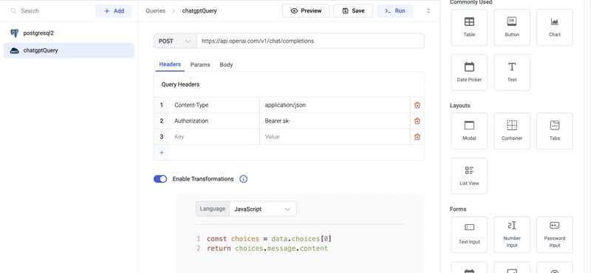The image size is (591, 273).
Task: Select the Table widget
Action: 469,27
